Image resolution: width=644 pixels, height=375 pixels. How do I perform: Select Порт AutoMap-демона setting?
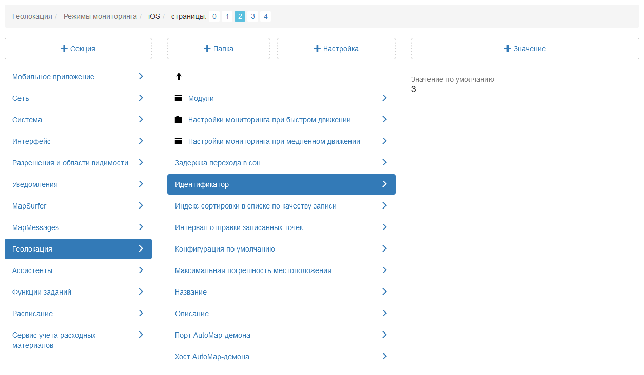click(x=281, y=335)
